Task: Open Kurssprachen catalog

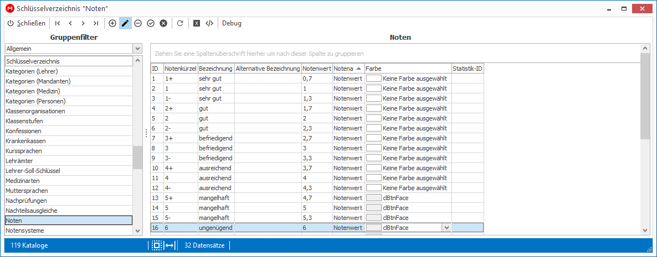Action: pyautogui.click(x=69, y=151)
